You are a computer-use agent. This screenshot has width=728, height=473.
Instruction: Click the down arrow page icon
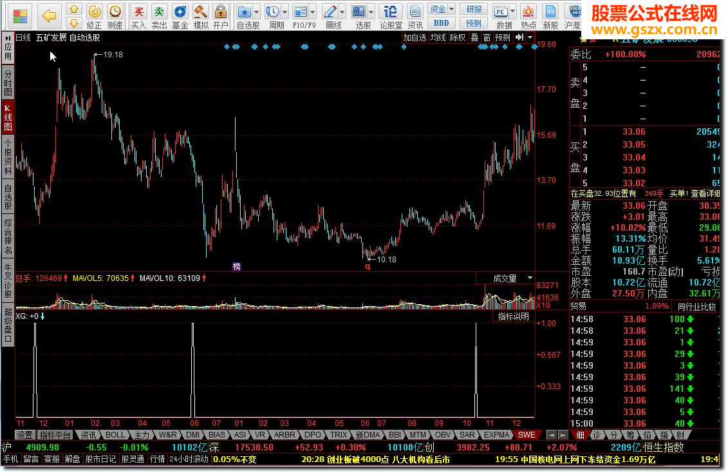[73, 23]
